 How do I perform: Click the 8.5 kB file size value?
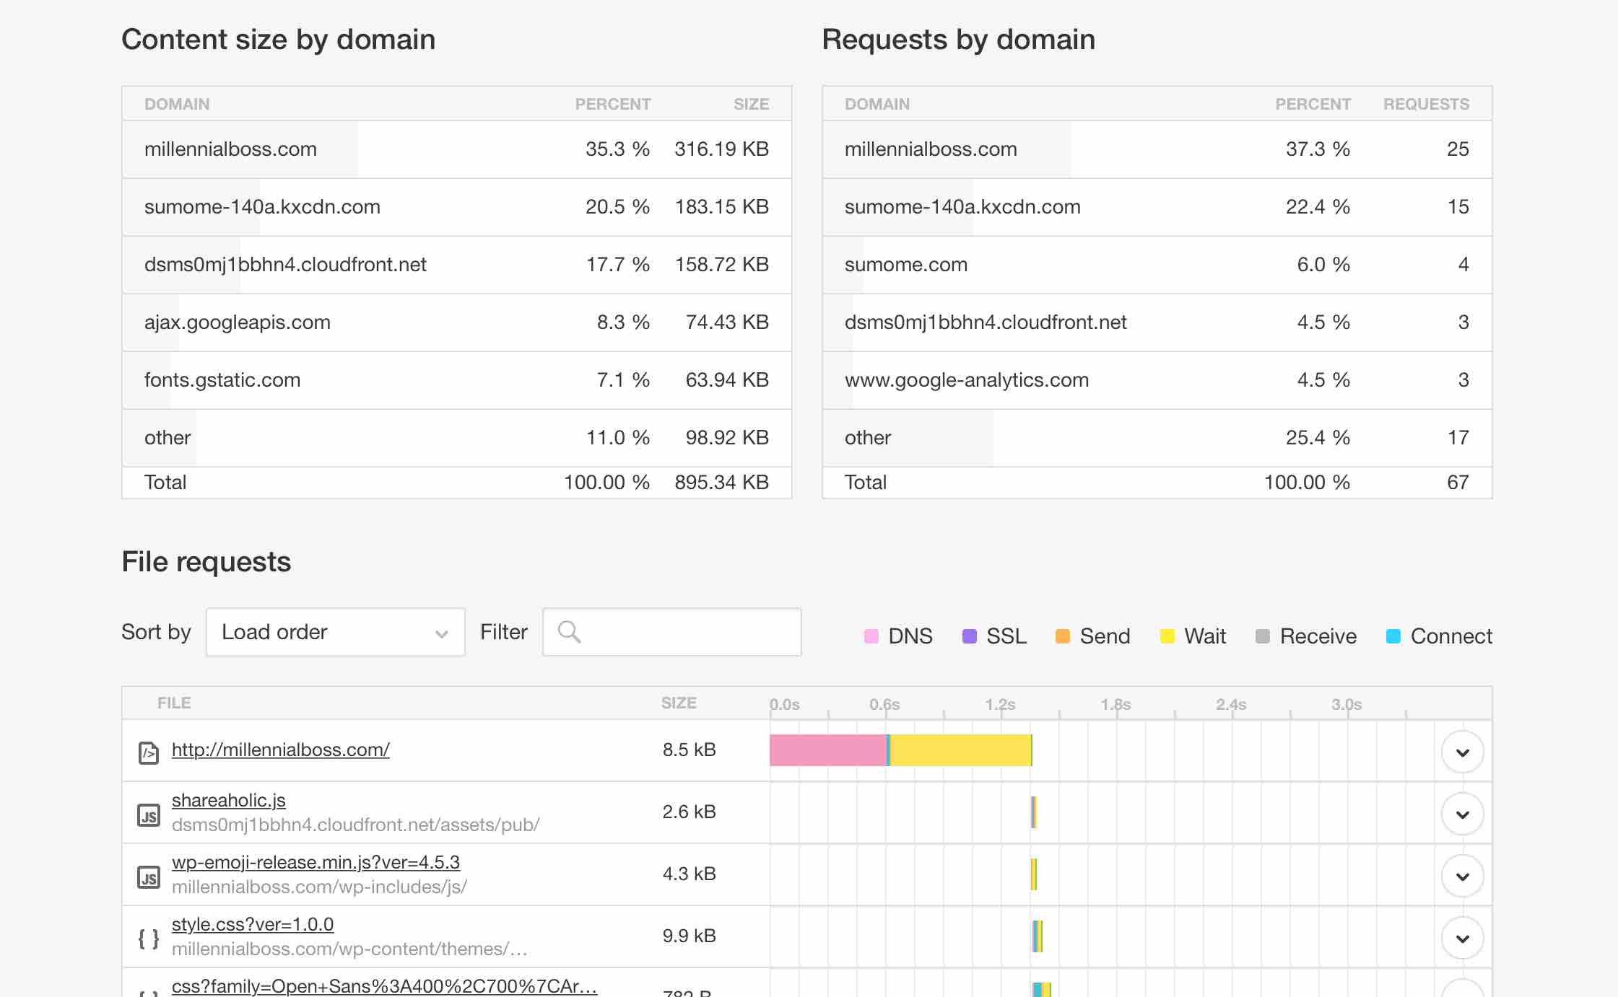(689, 750)
